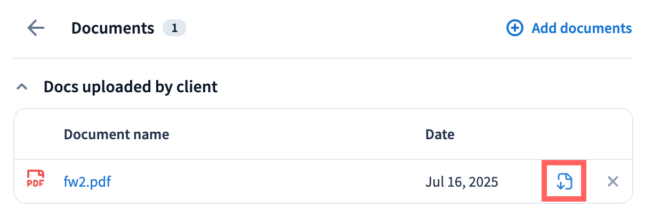Click the Jul 16, 2025 date cell

point(462,182)
